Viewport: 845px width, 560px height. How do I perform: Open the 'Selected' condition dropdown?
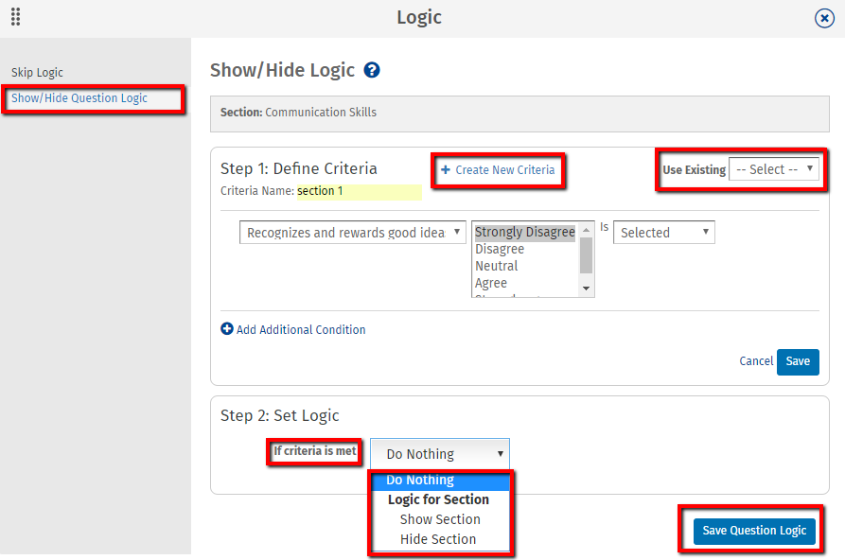[663, 233]
